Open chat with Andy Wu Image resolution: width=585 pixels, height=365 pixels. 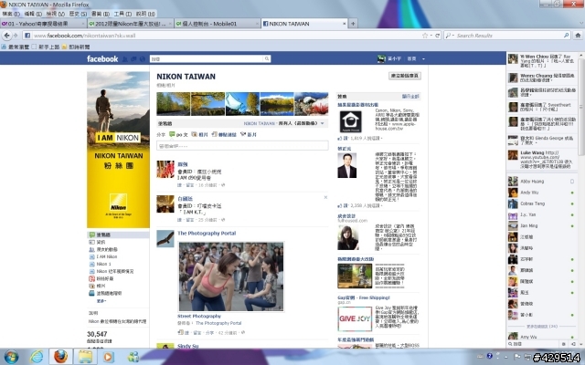[x=541, y=193]
